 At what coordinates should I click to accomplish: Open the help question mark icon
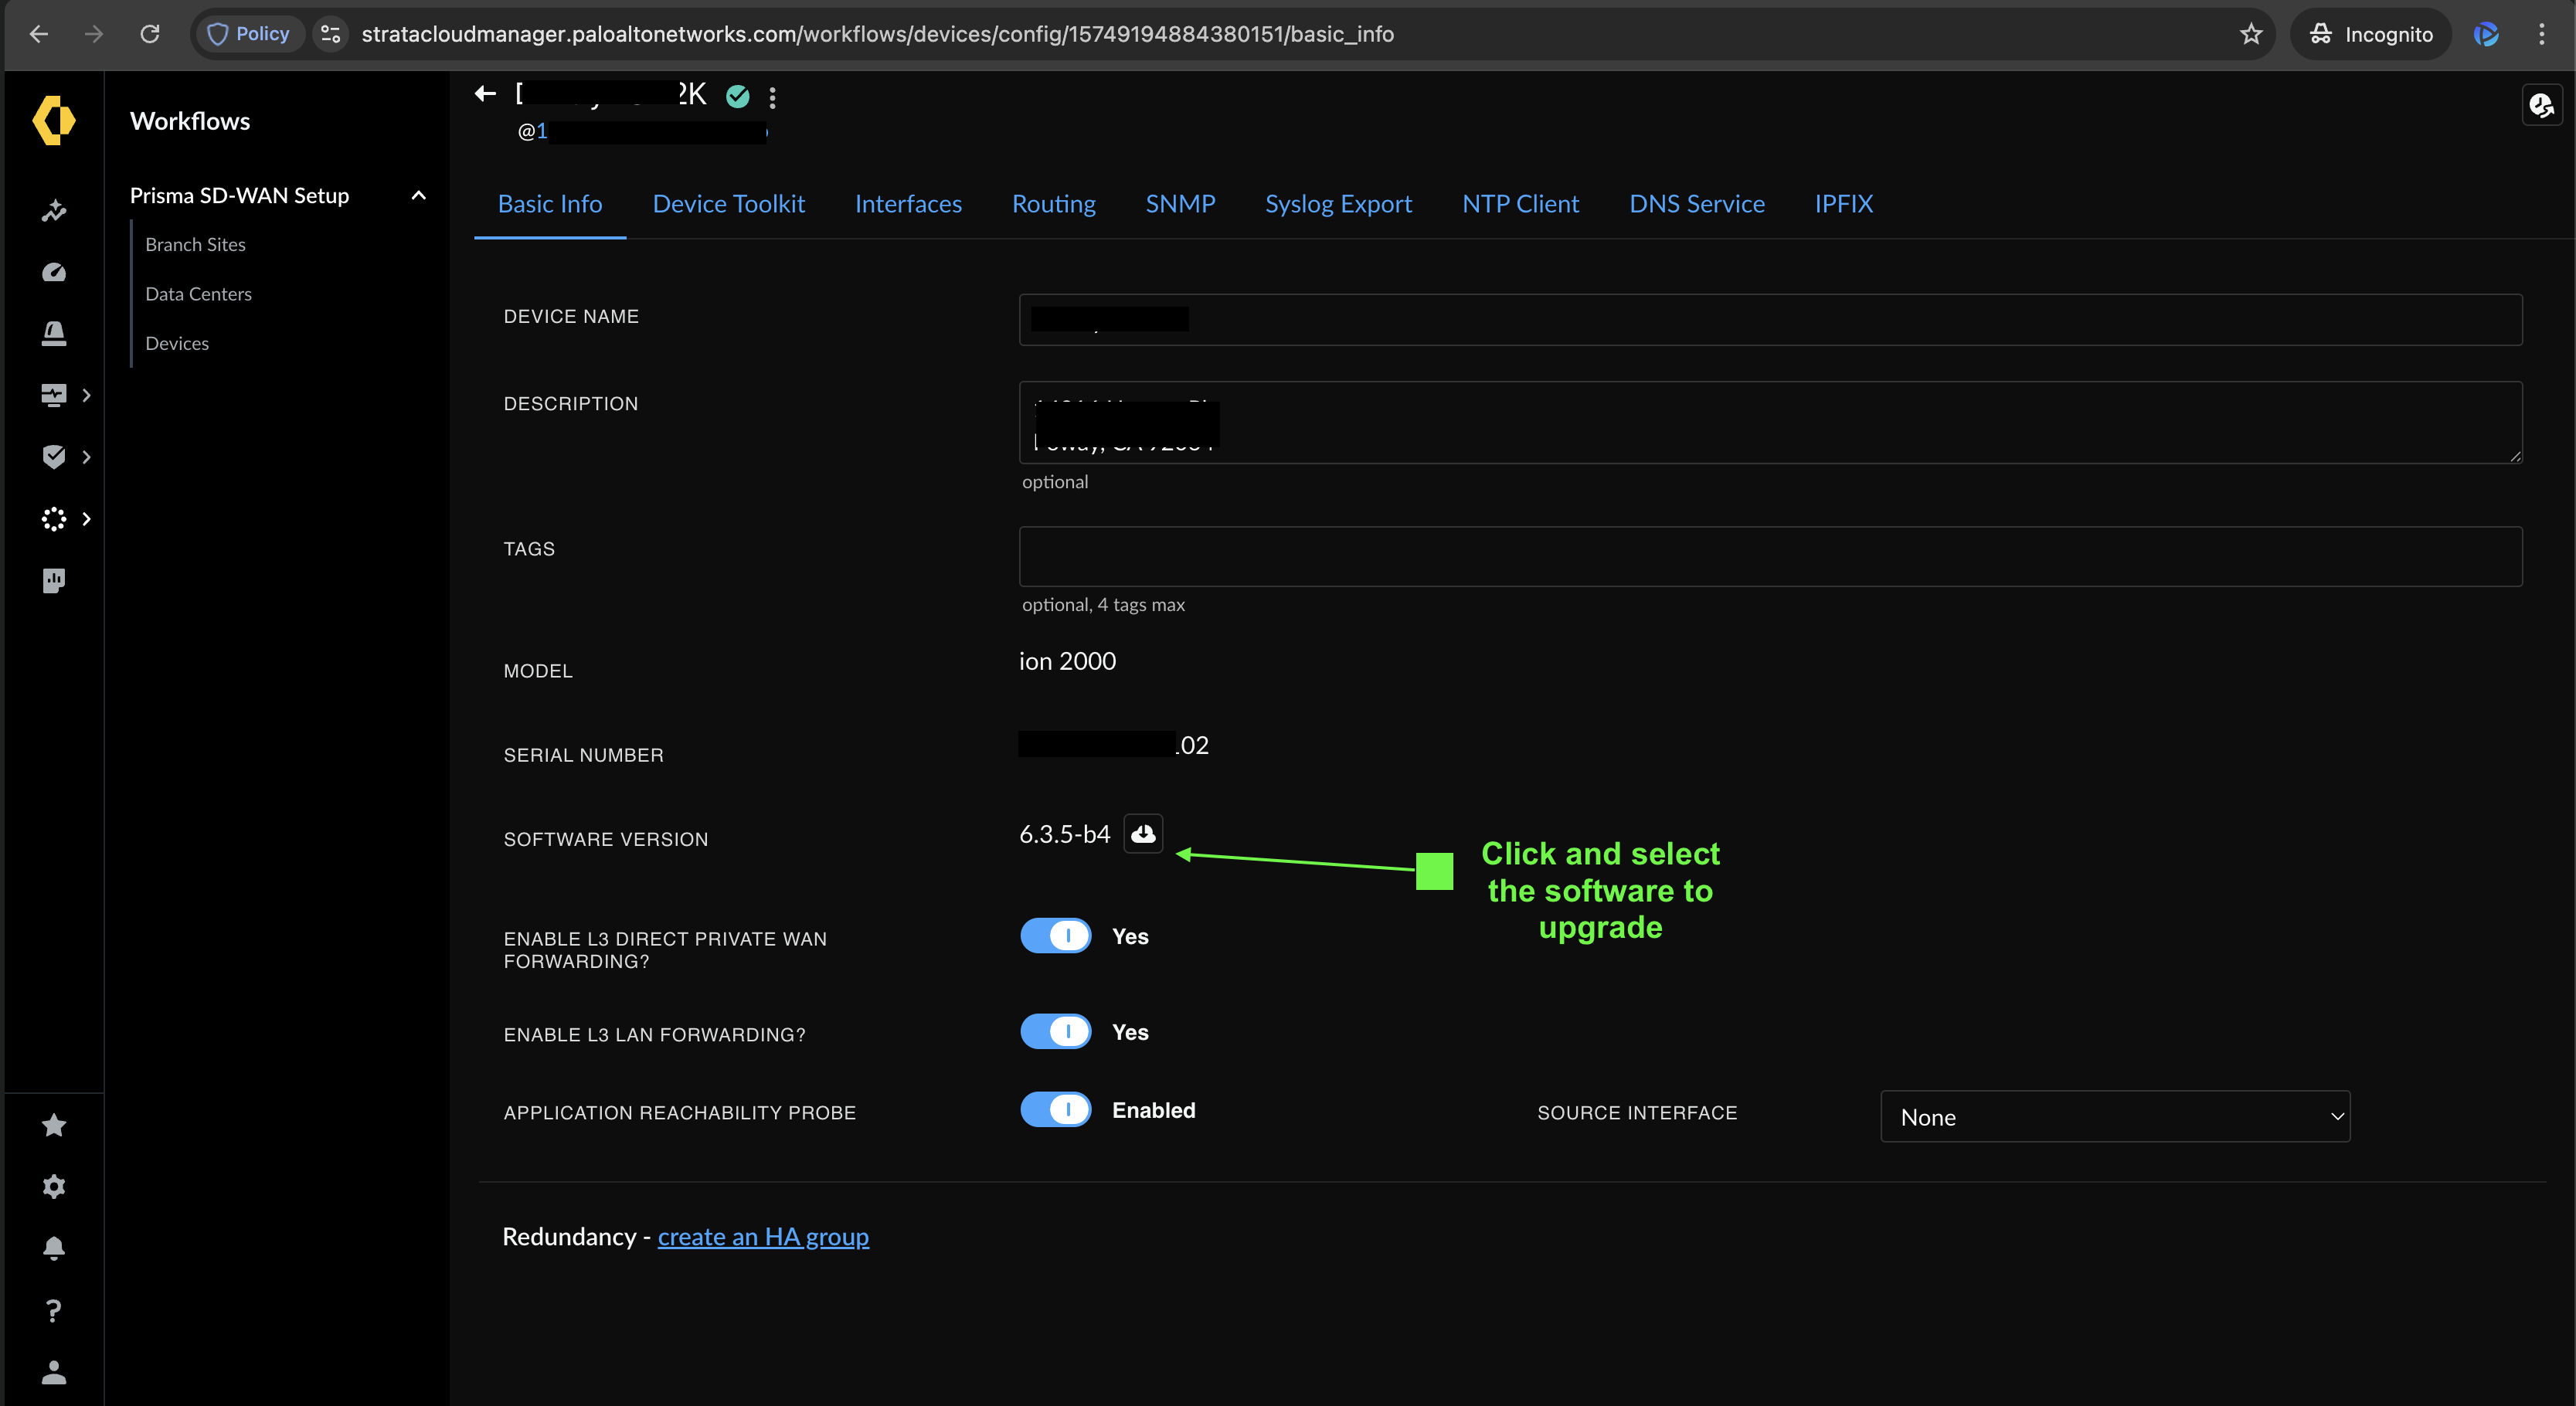tap(54, 1310)
